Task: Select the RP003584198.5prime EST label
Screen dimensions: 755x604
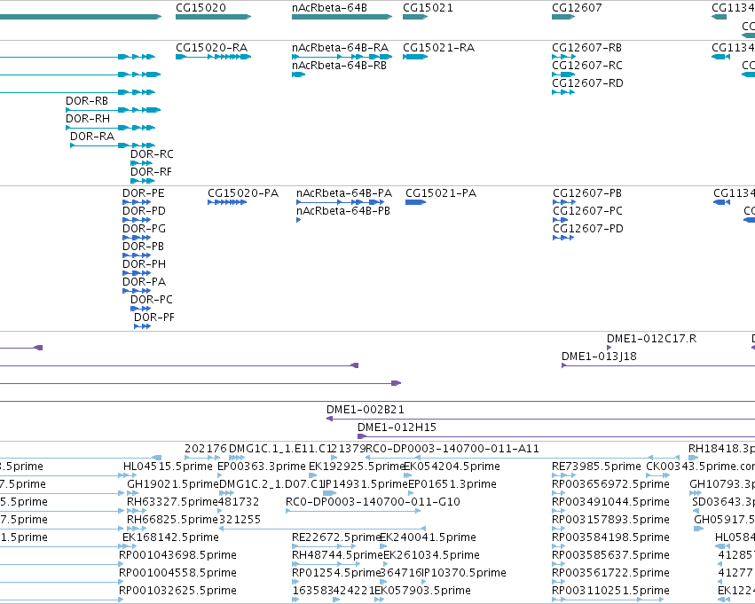Action: 610,538
